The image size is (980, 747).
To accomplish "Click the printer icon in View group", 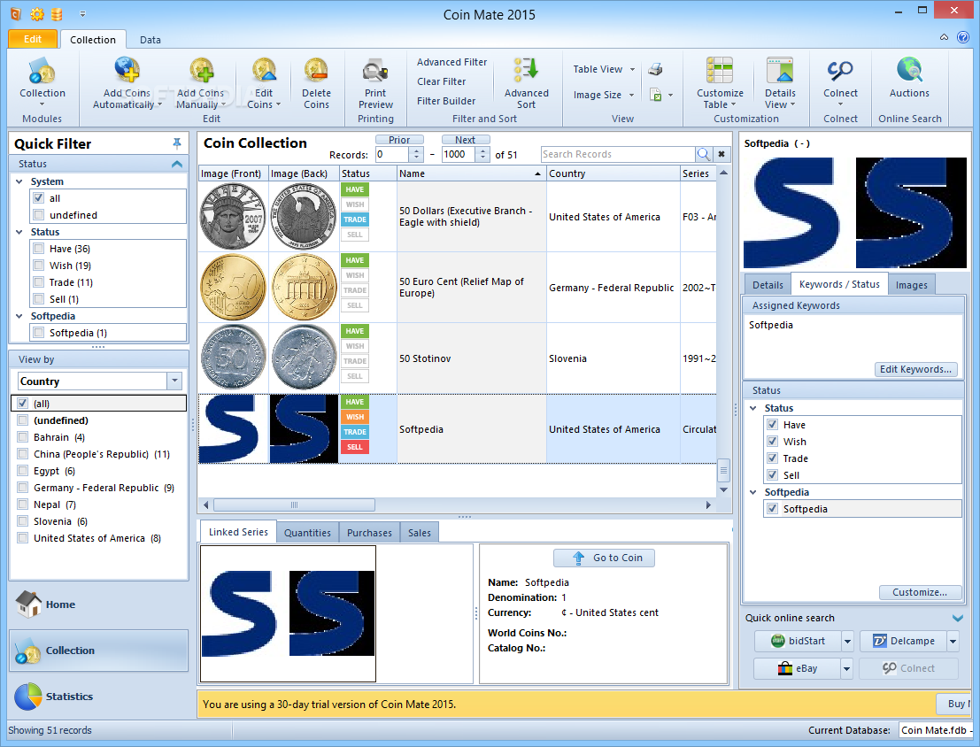I will coord(655,69).
